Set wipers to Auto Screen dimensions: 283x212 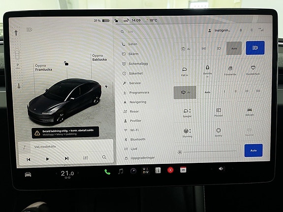(207, 92)
